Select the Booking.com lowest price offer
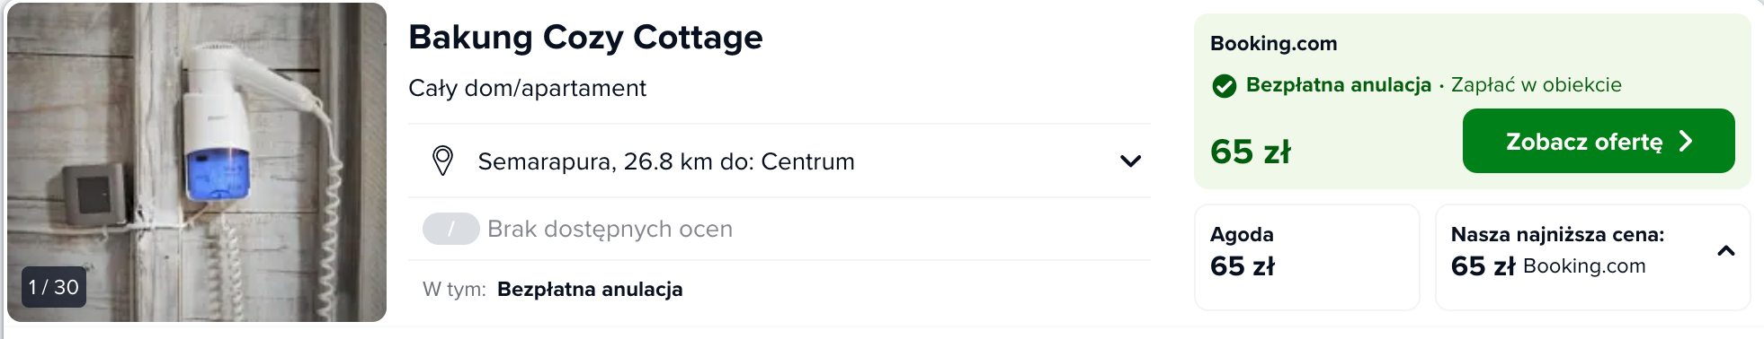 (x=1592, y=256)
